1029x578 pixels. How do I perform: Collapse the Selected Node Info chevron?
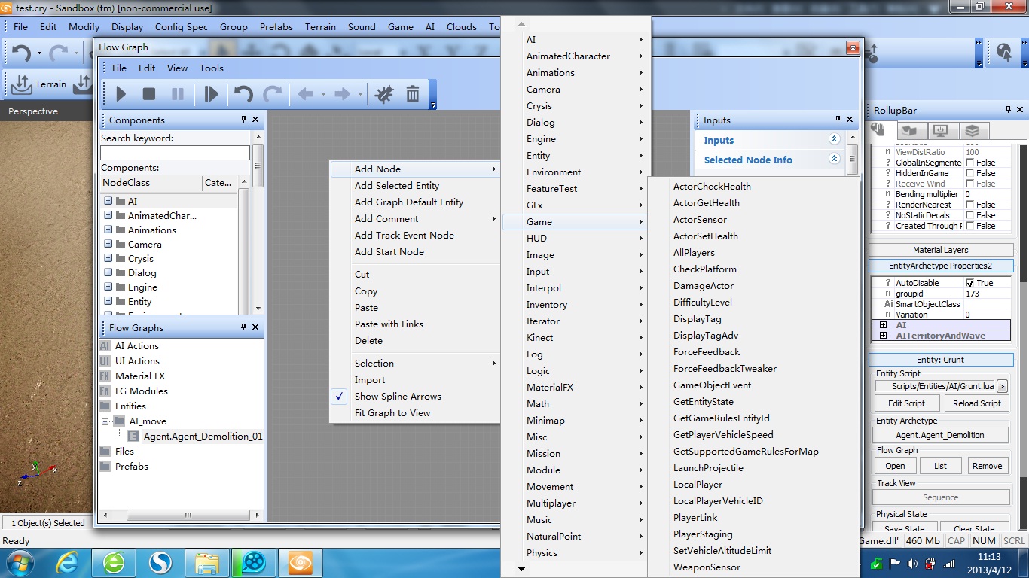834,159
